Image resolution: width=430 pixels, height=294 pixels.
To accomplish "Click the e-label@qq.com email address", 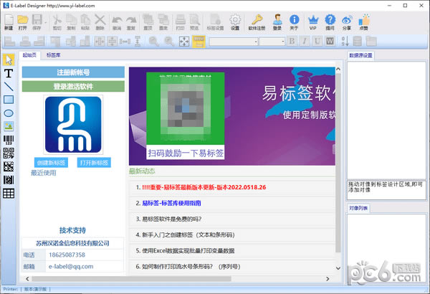I will [71, 266].
